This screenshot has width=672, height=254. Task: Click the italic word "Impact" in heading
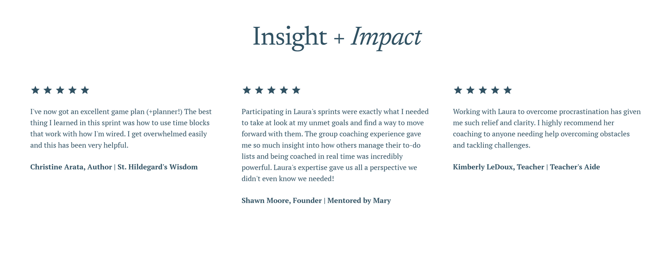(386, 37)
